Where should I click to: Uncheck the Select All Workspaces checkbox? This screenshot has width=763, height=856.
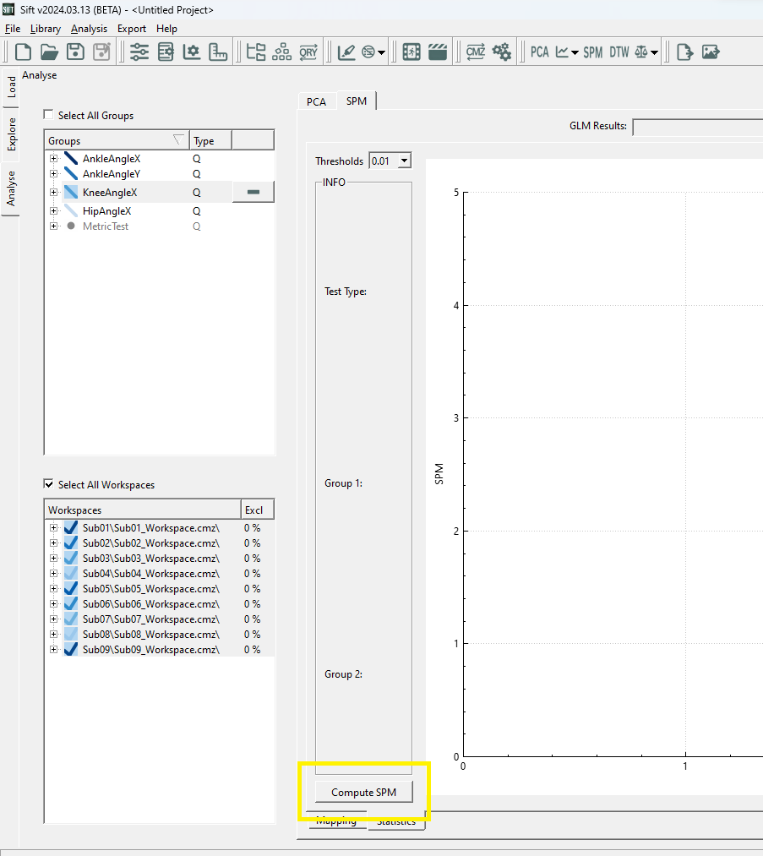click(49, 485)
